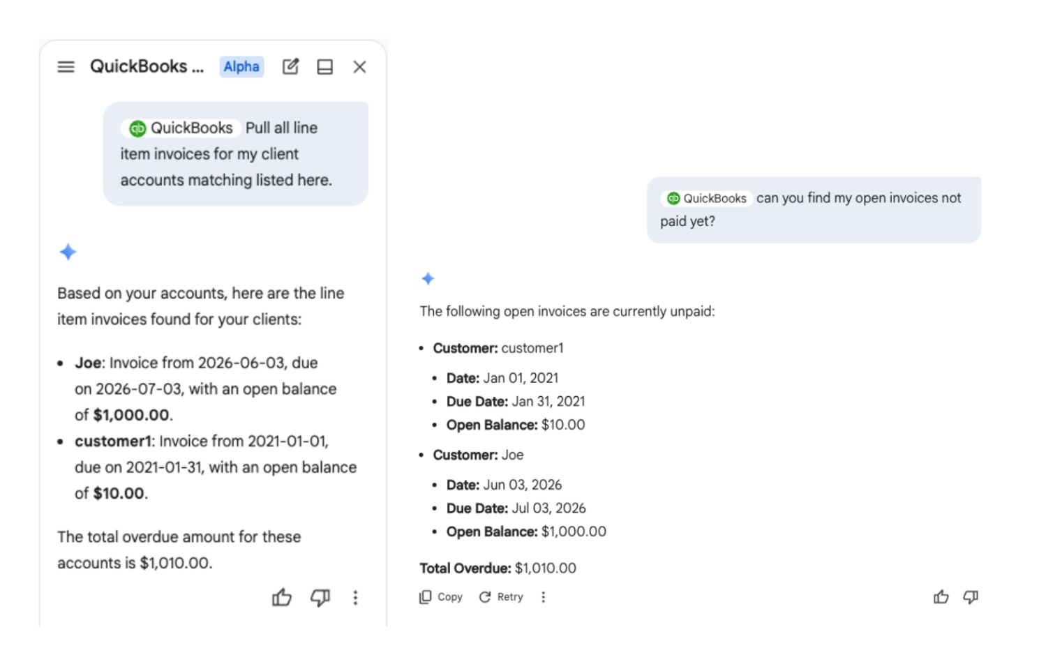Click the QuickBooks chip in the right prompt
This screenshot has height=664, width=1046.
(706, 198)
